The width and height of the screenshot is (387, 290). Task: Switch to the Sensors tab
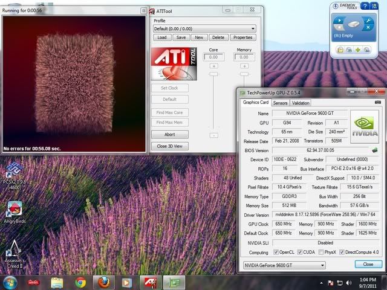(x=280, y=103)
